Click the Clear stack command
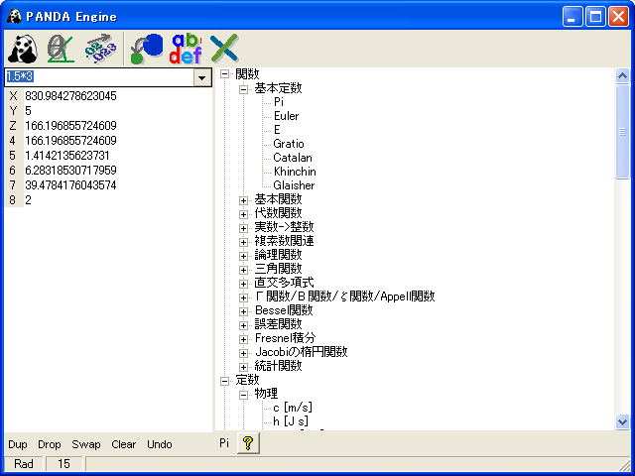This screenshot has height=476, width=635. pos(123,444)
